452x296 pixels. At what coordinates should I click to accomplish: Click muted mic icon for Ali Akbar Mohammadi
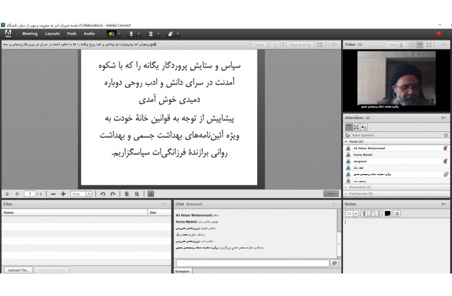tap(446, 148)
